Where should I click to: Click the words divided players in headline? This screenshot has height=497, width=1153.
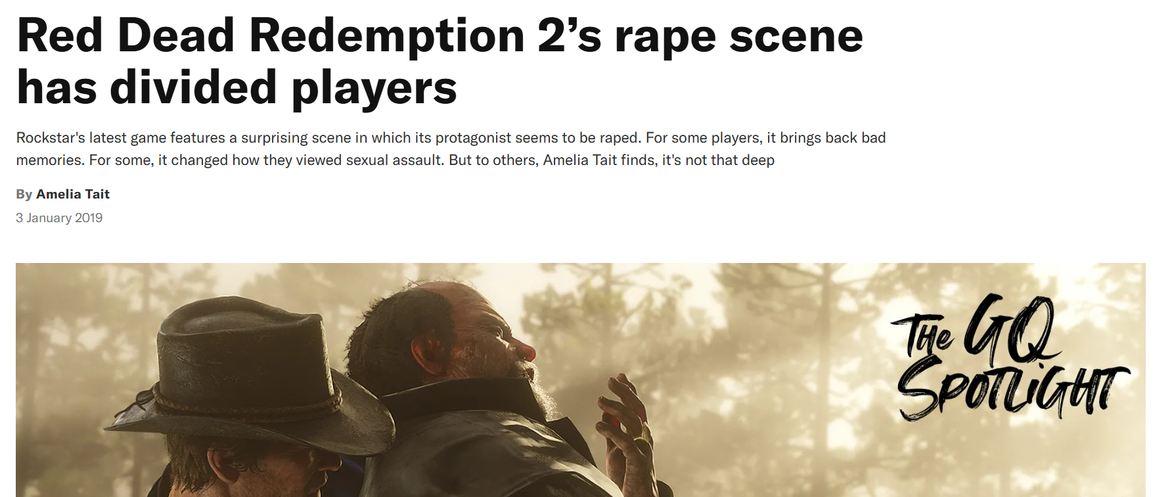(283, 87)
